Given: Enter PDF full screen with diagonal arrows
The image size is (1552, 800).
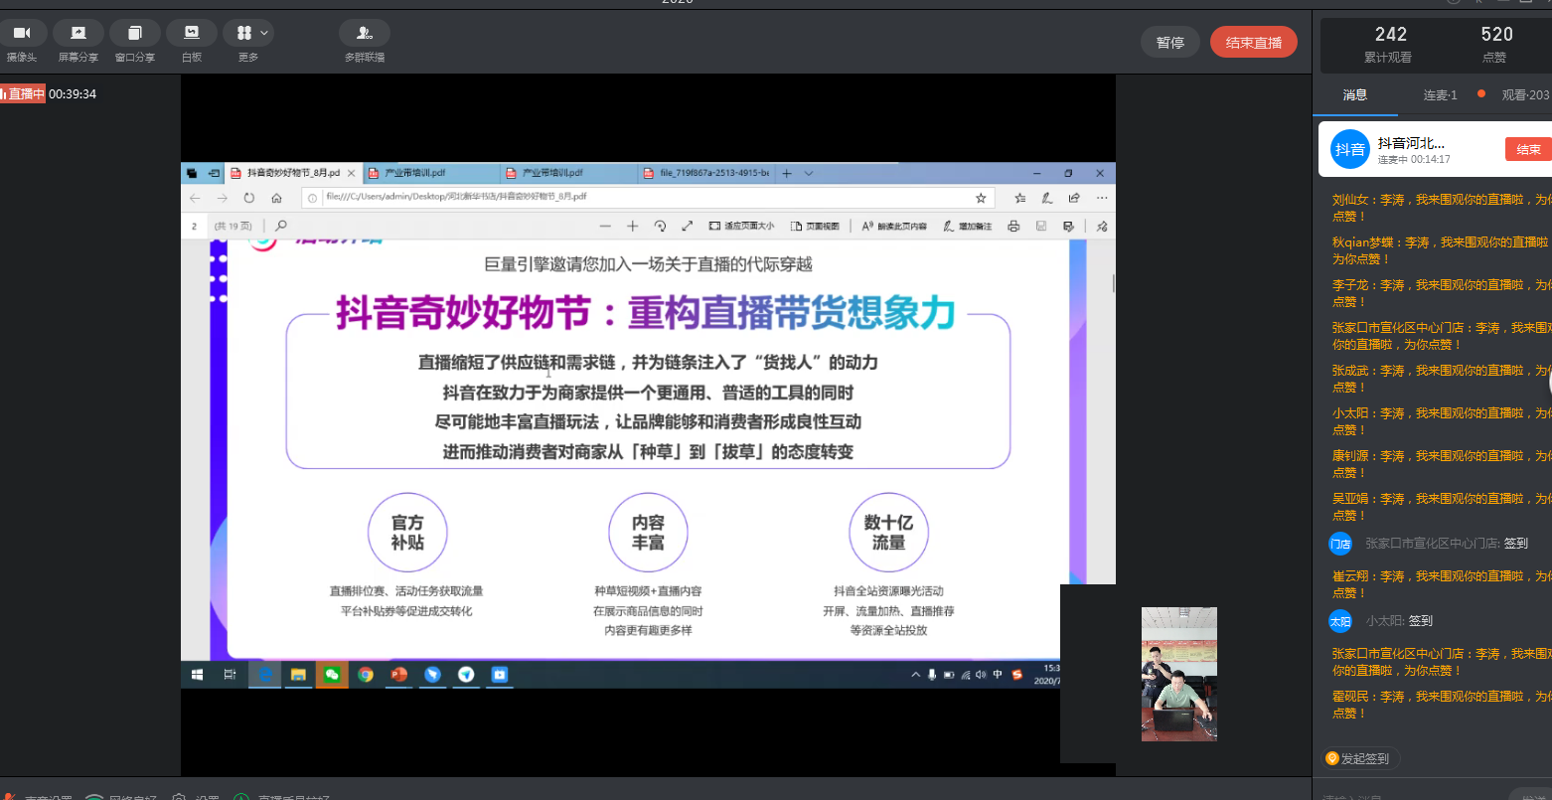Looking at the screenshot, I should [x=687, y=227].
